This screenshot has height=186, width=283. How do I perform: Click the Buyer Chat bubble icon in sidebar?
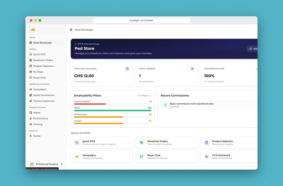click(31, 78)
